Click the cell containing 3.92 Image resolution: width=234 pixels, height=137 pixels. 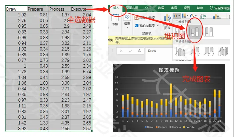(x=16, y=128)
